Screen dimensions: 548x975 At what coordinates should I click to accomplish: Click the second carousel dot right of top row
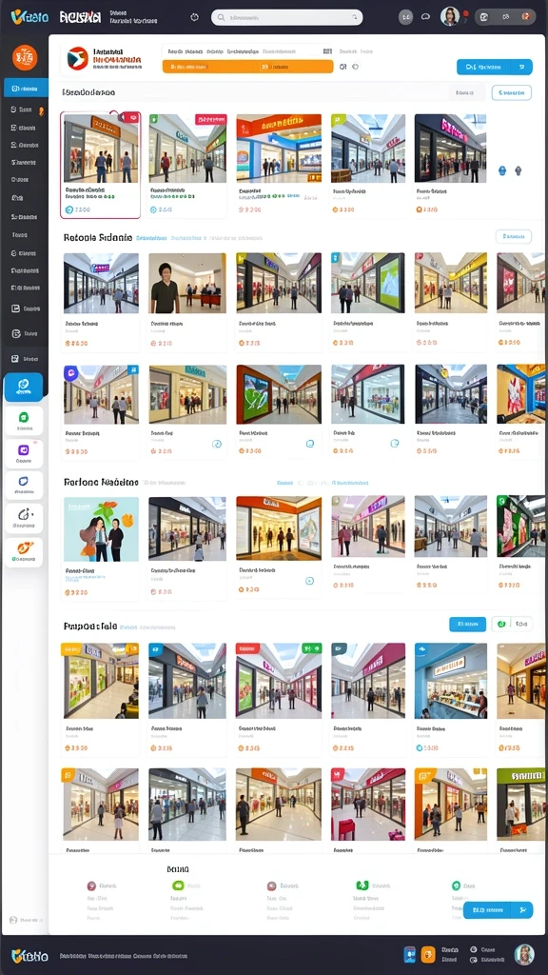coord(519,170)
